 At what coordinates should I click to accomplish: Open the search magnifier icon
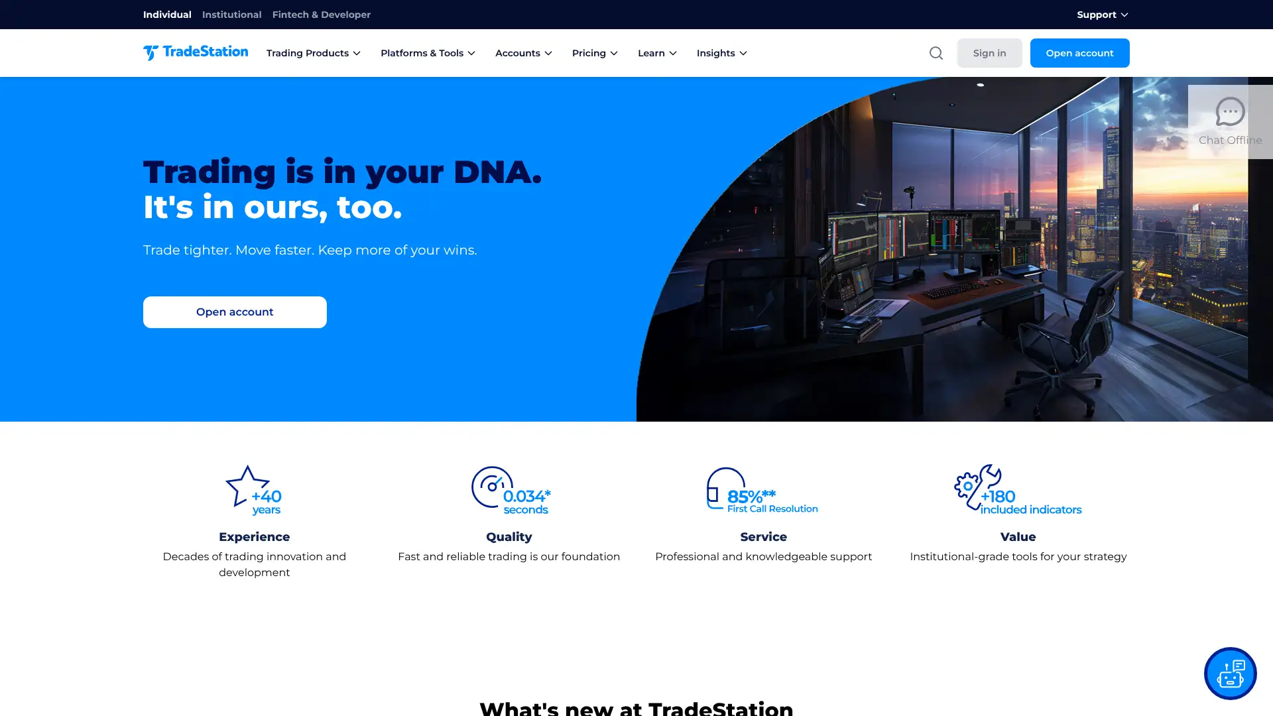pyautogui.click(x=936, y=53)
